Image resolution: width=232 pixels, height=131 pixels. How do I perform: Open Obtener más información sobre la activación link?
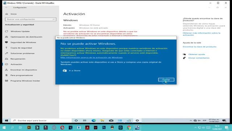[x=202, y=34]
